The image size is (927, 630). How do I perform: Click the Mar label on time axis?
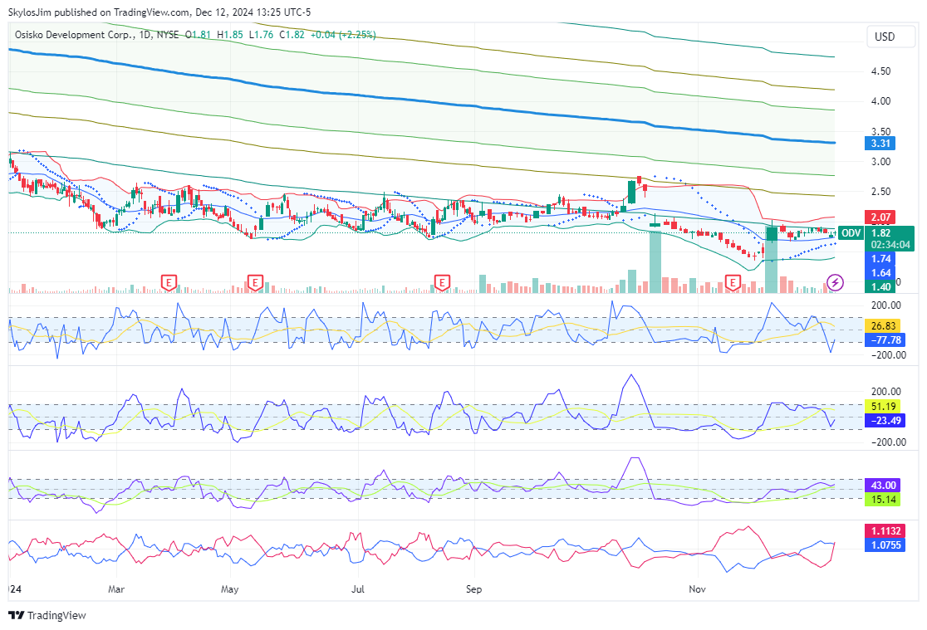(x=116, y=589)
